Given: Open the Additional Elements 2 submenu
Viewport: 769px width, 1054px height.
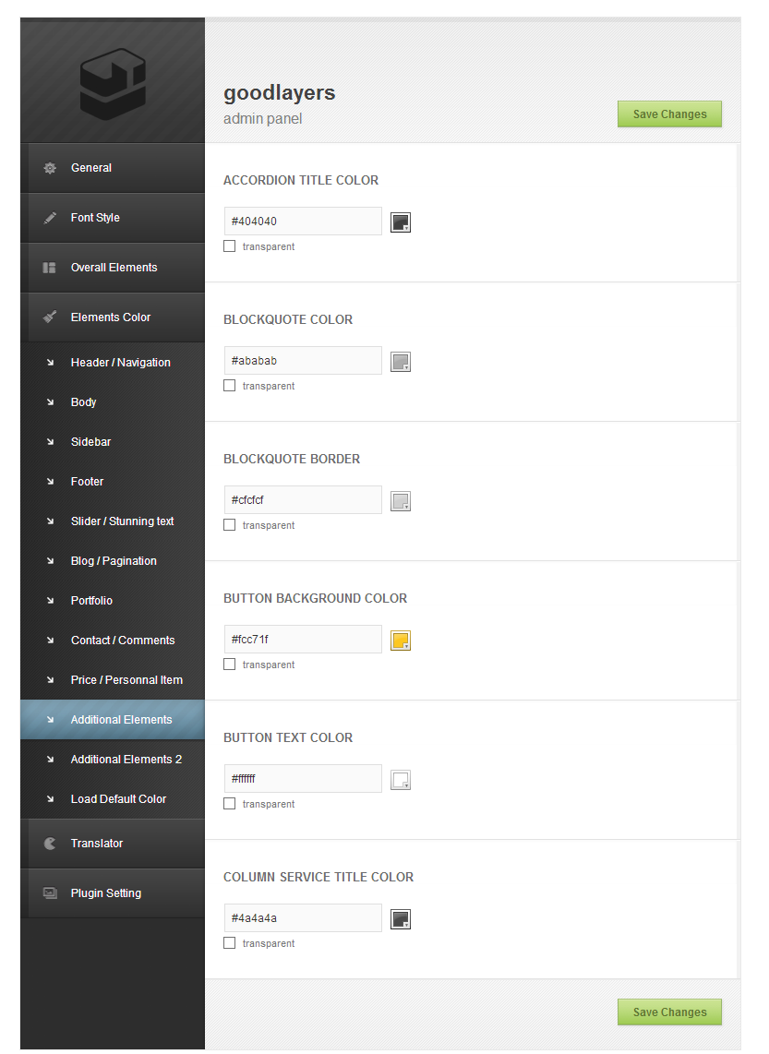Looking at the screenshot, I should [x=126, y=760].
